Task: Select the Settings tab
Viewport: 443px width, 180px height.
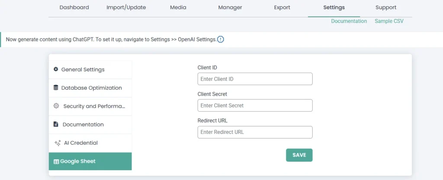Action: (x=334, y=7)
